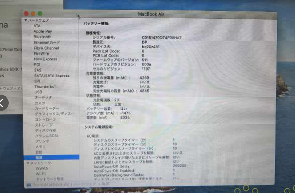295x193 pixels.
Task: Select PCI in the sidebar
Action: [37, 64]
